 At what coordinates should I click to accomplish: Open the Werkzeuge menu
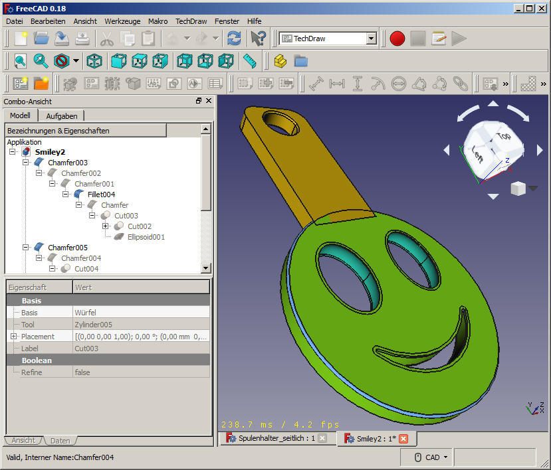(122, 21)
